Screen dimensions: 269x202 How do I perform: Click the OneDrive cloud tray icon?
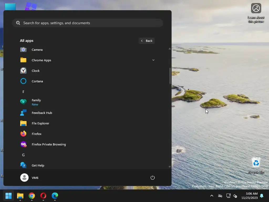coord(220,196)
